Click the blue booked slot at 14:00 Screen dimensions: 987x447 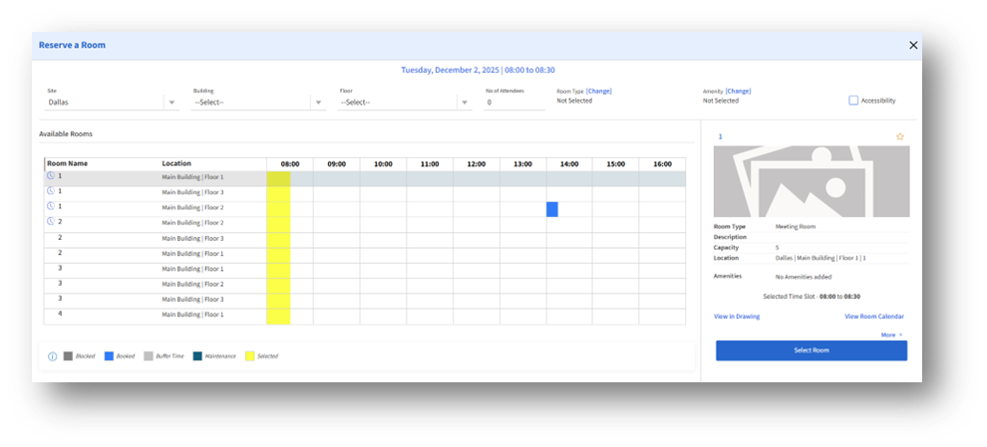(552, 209)
